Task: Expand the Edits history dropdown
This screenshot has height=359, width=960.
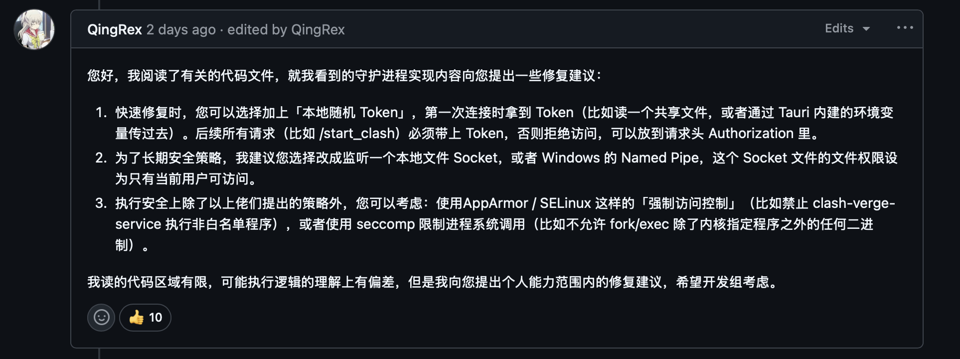Action: tap(840, 28)
